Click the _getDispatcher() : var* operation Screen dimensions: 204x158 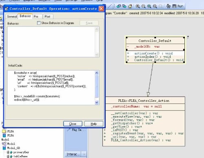tap(132, 123)
